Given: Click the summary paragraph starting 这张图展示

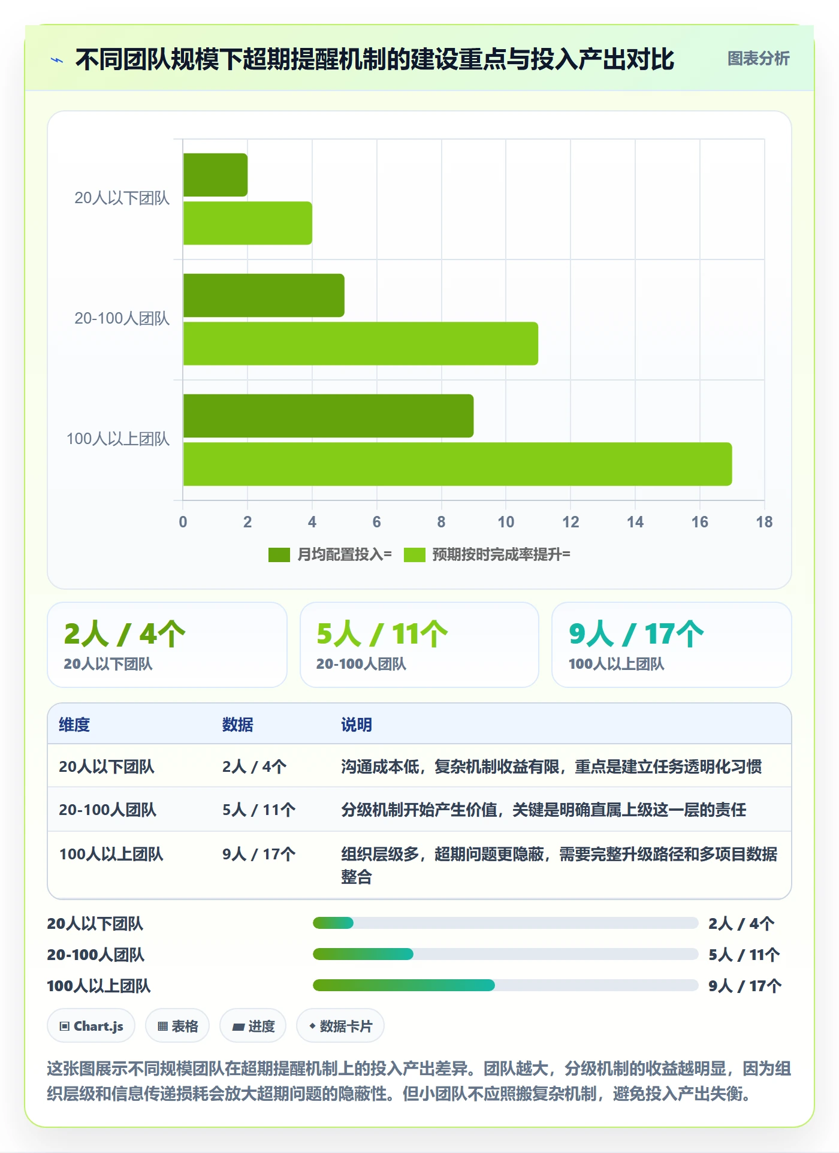Looking at the screenshot, I should coord(419,1081).
